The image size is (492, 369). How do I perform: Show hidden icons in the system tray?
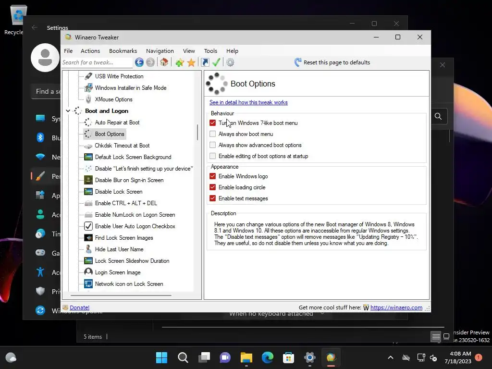pos(391,357)
